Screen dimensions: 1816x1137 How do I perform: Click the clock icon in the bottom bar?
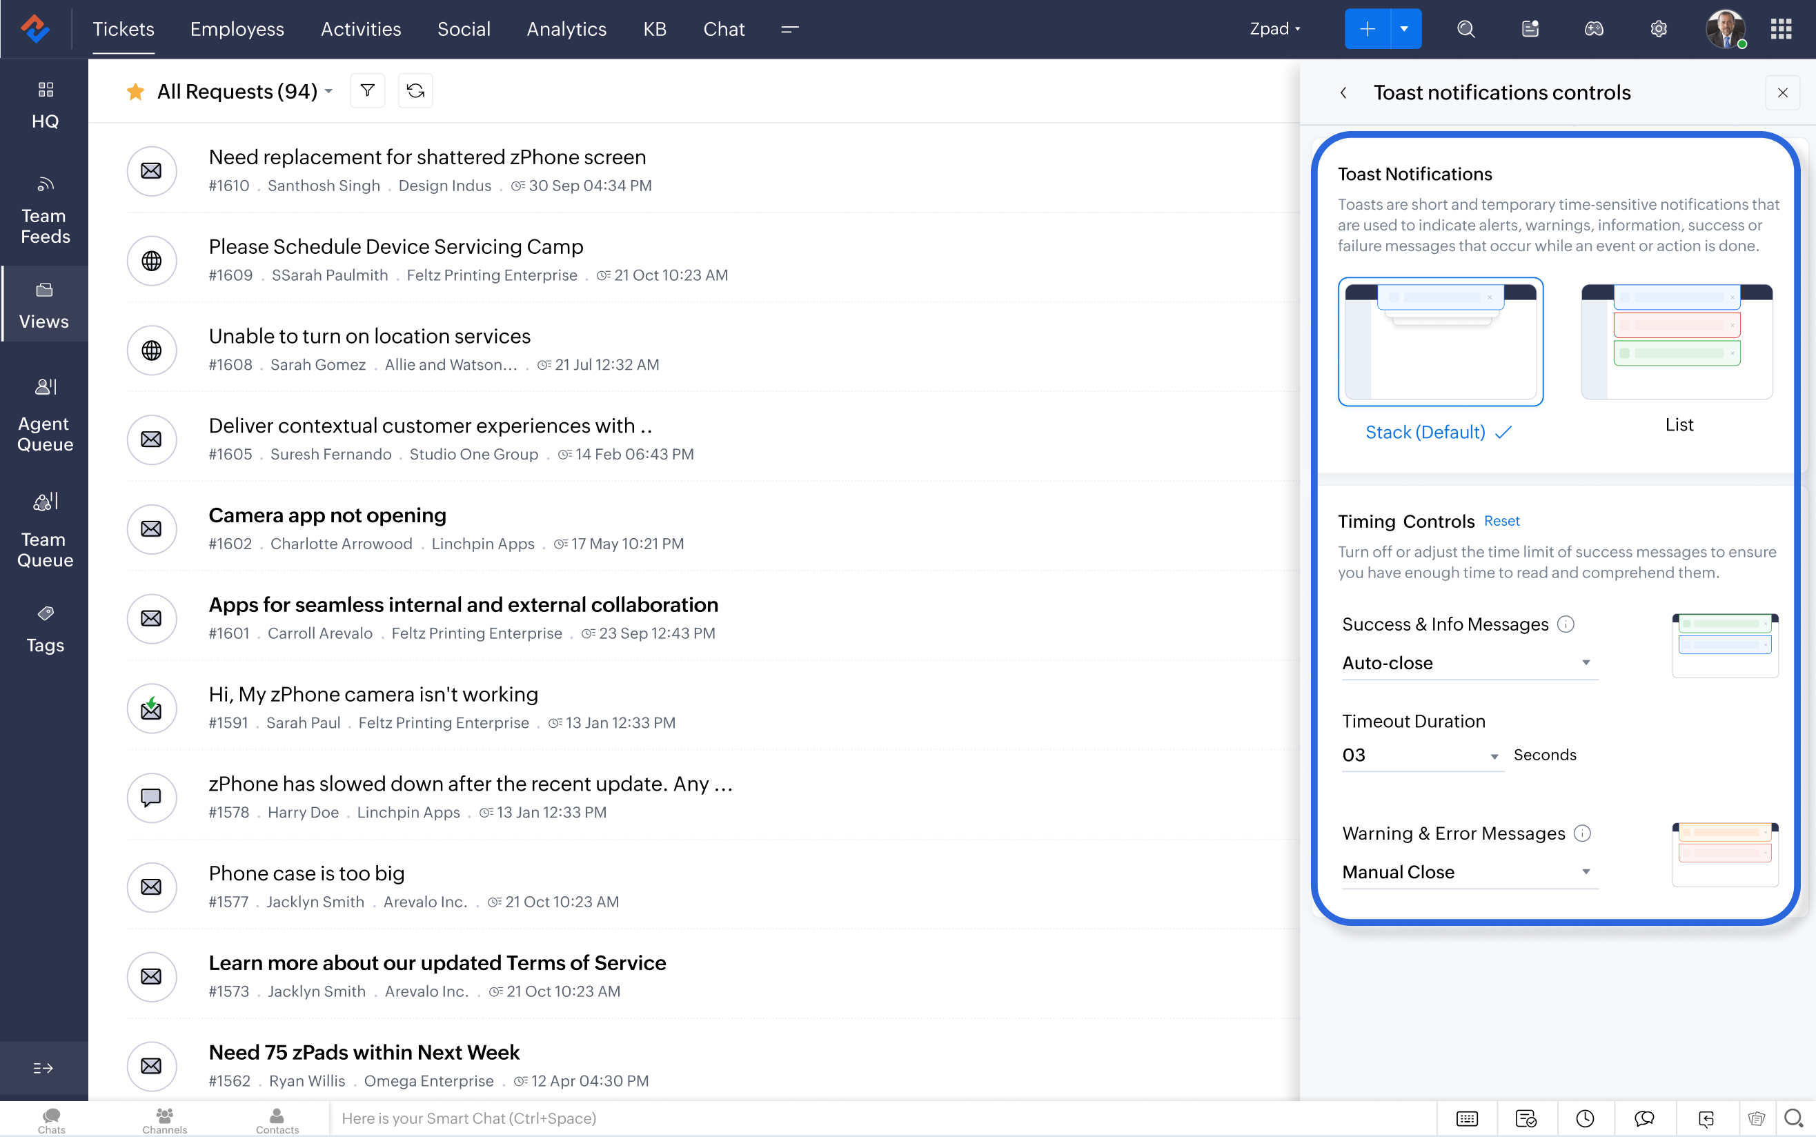[1585, 1118]
